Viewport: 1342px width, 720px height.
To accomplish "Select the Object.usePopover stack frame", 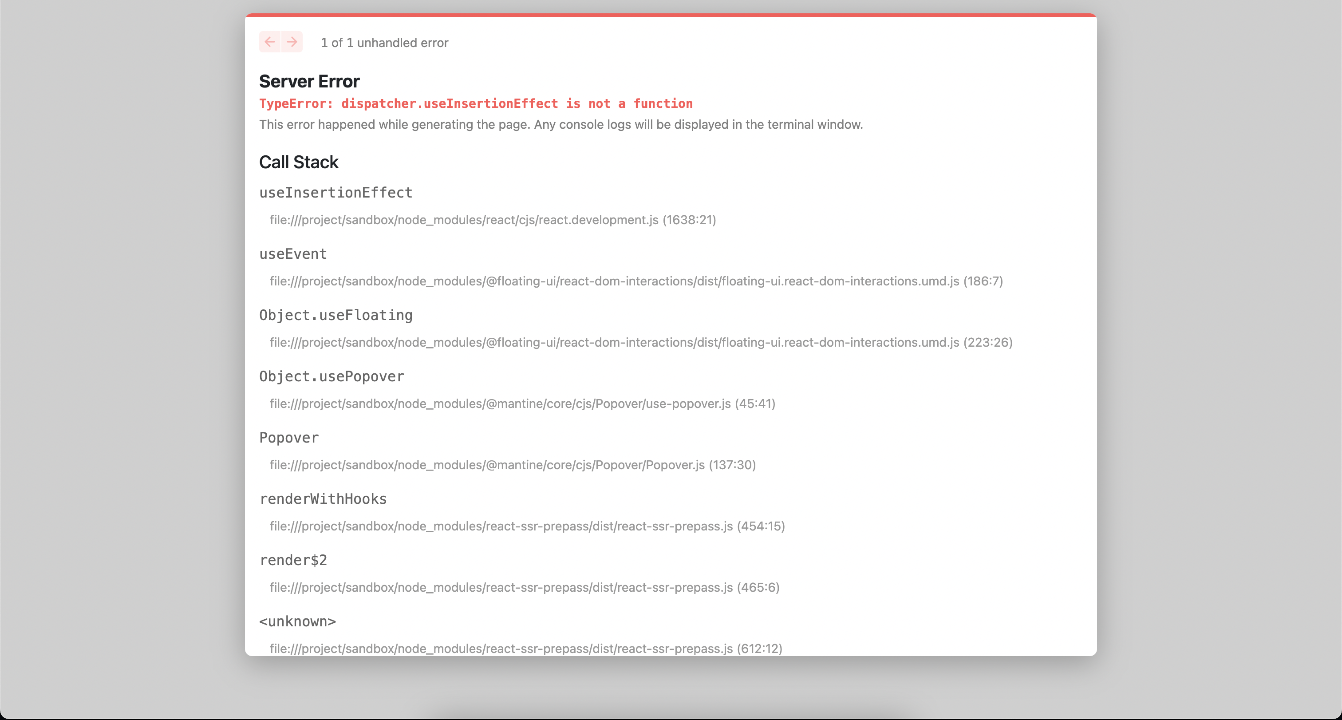I will tap(332, 376).
